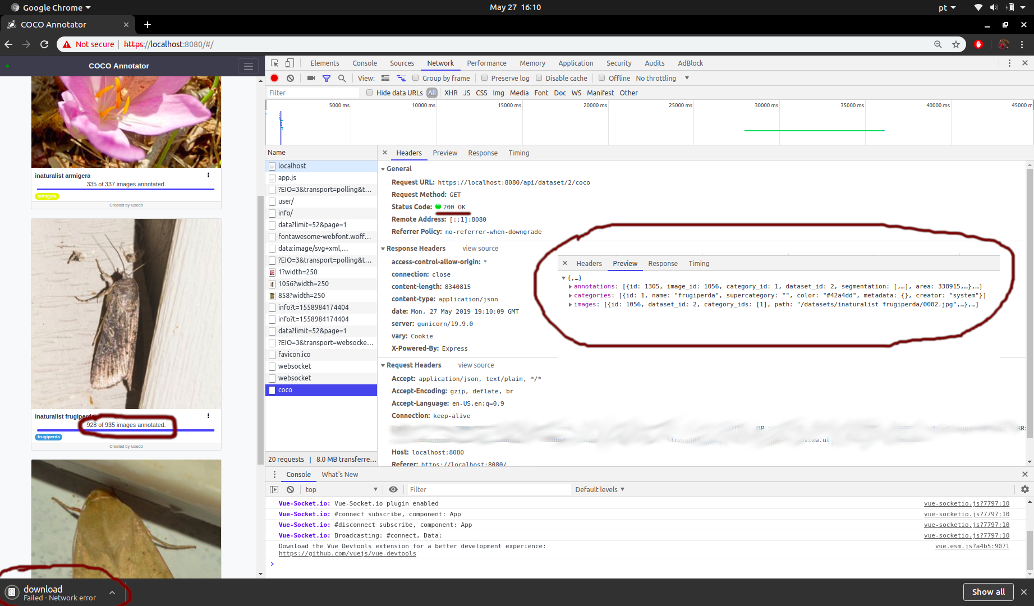The image size is (1034, 606).
Task: Open the live expression eye icon in Console
Action: tap(393, 489)
